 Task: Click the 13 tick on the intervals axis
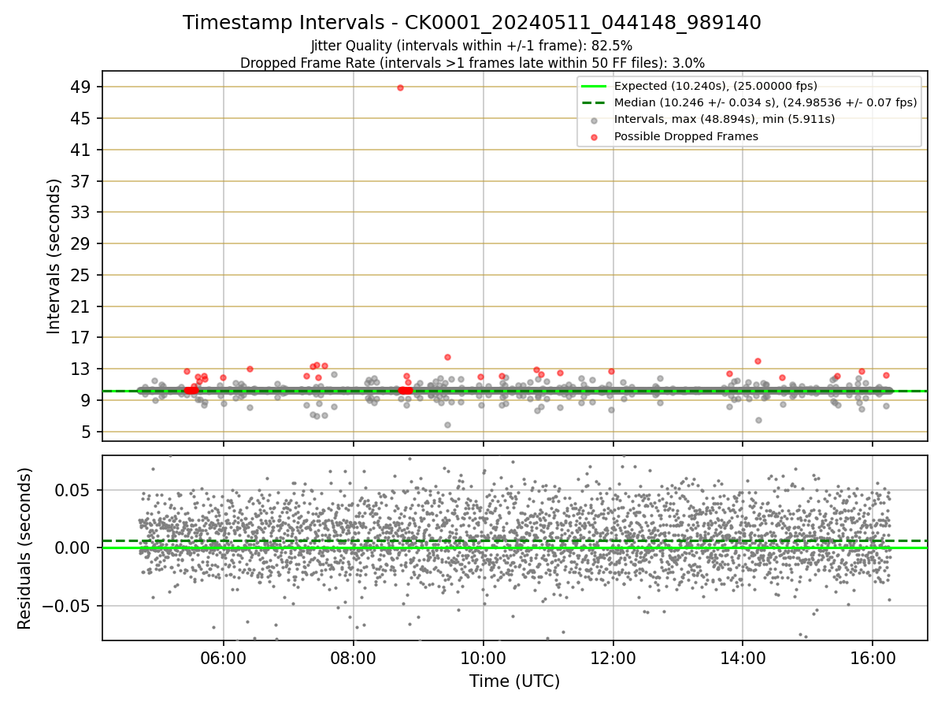click(x=81, y=369)
